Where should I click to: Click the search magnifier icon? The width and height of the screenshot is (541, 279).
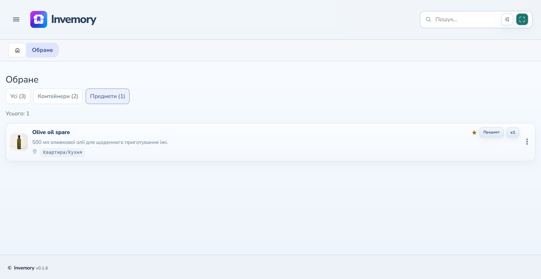click(428, 19)
